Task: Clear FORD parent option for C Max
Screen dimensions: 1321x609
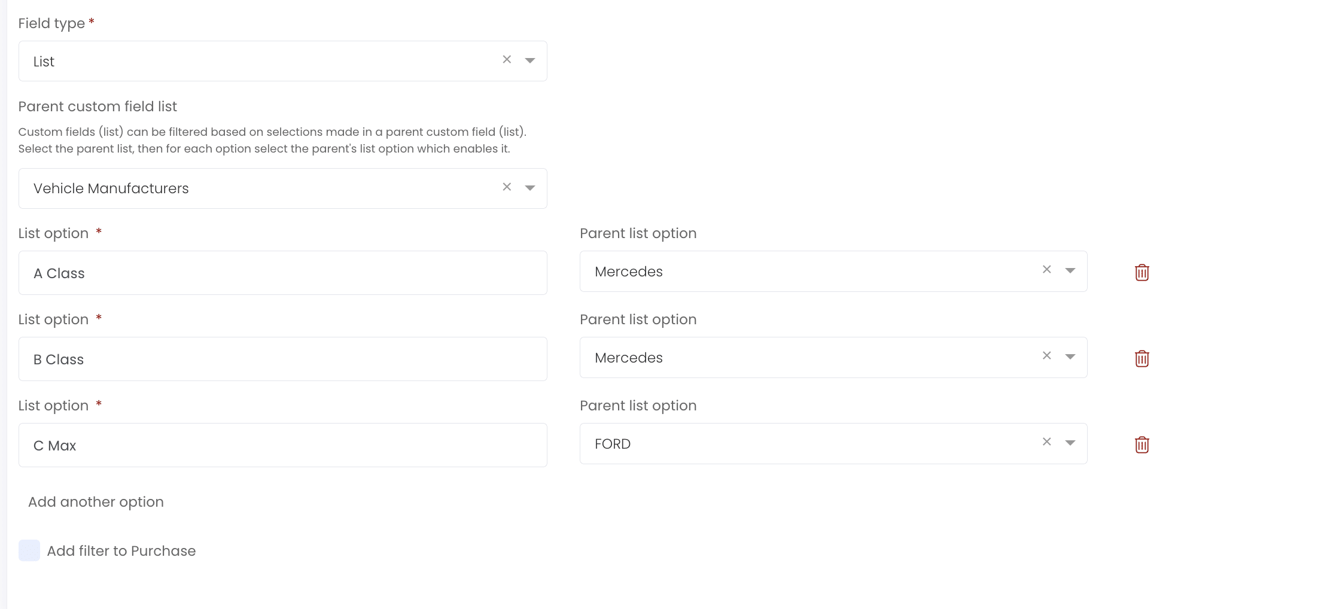Action: tap(1046, 441)
